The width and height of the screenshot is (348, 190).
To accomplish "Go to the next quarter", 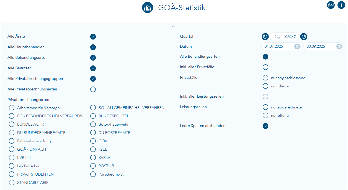I will pyautogui.click(x=304, y=36).
